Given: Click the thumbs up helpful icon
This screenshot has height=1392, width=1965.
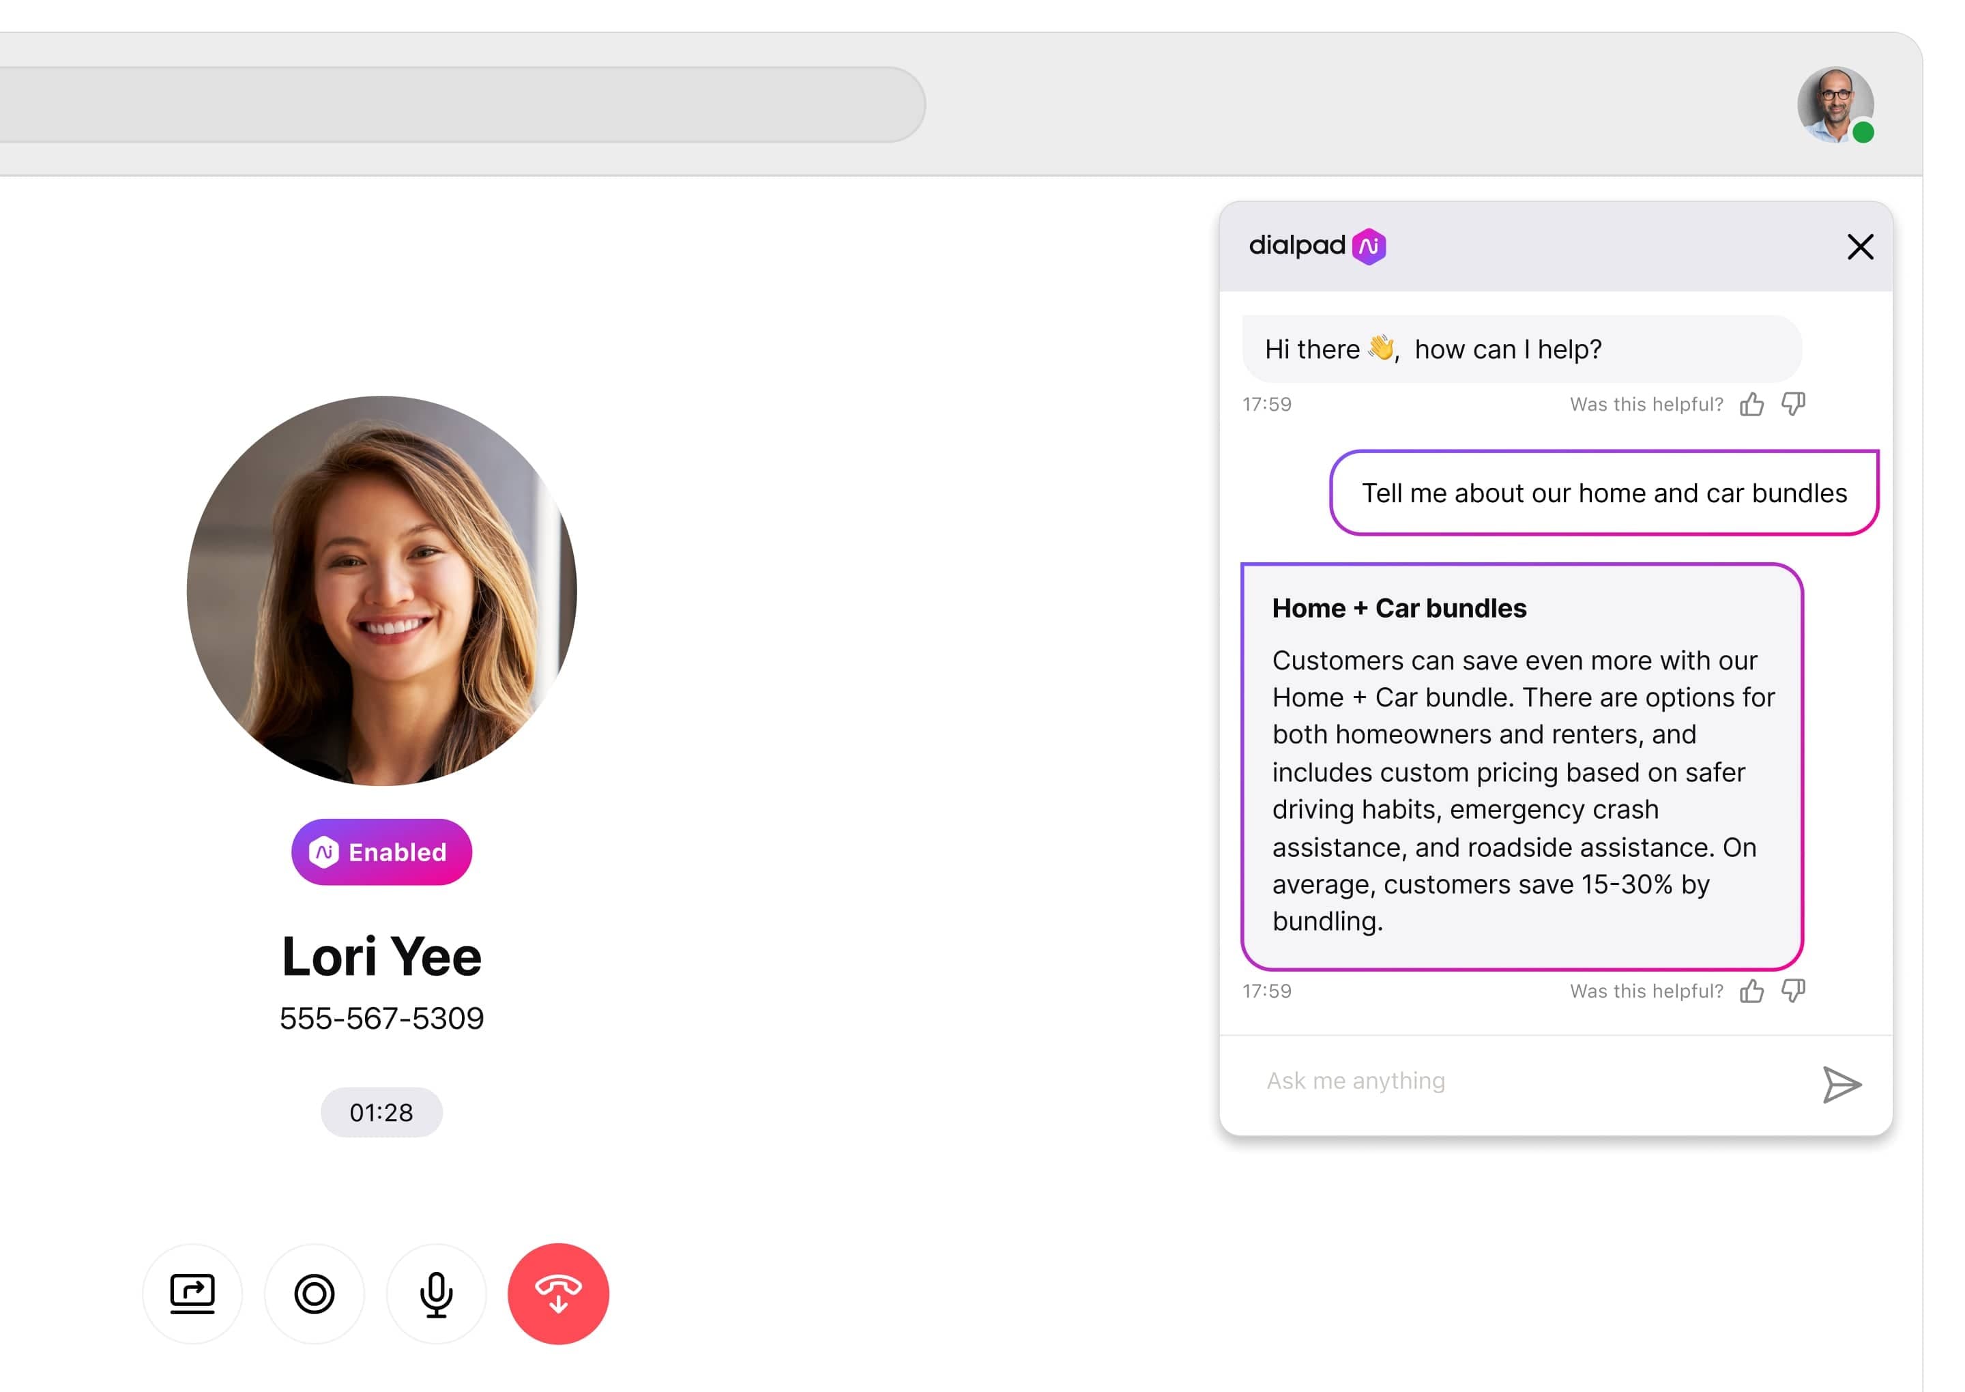Looking at the screenshot, I should pos(1751,990).
